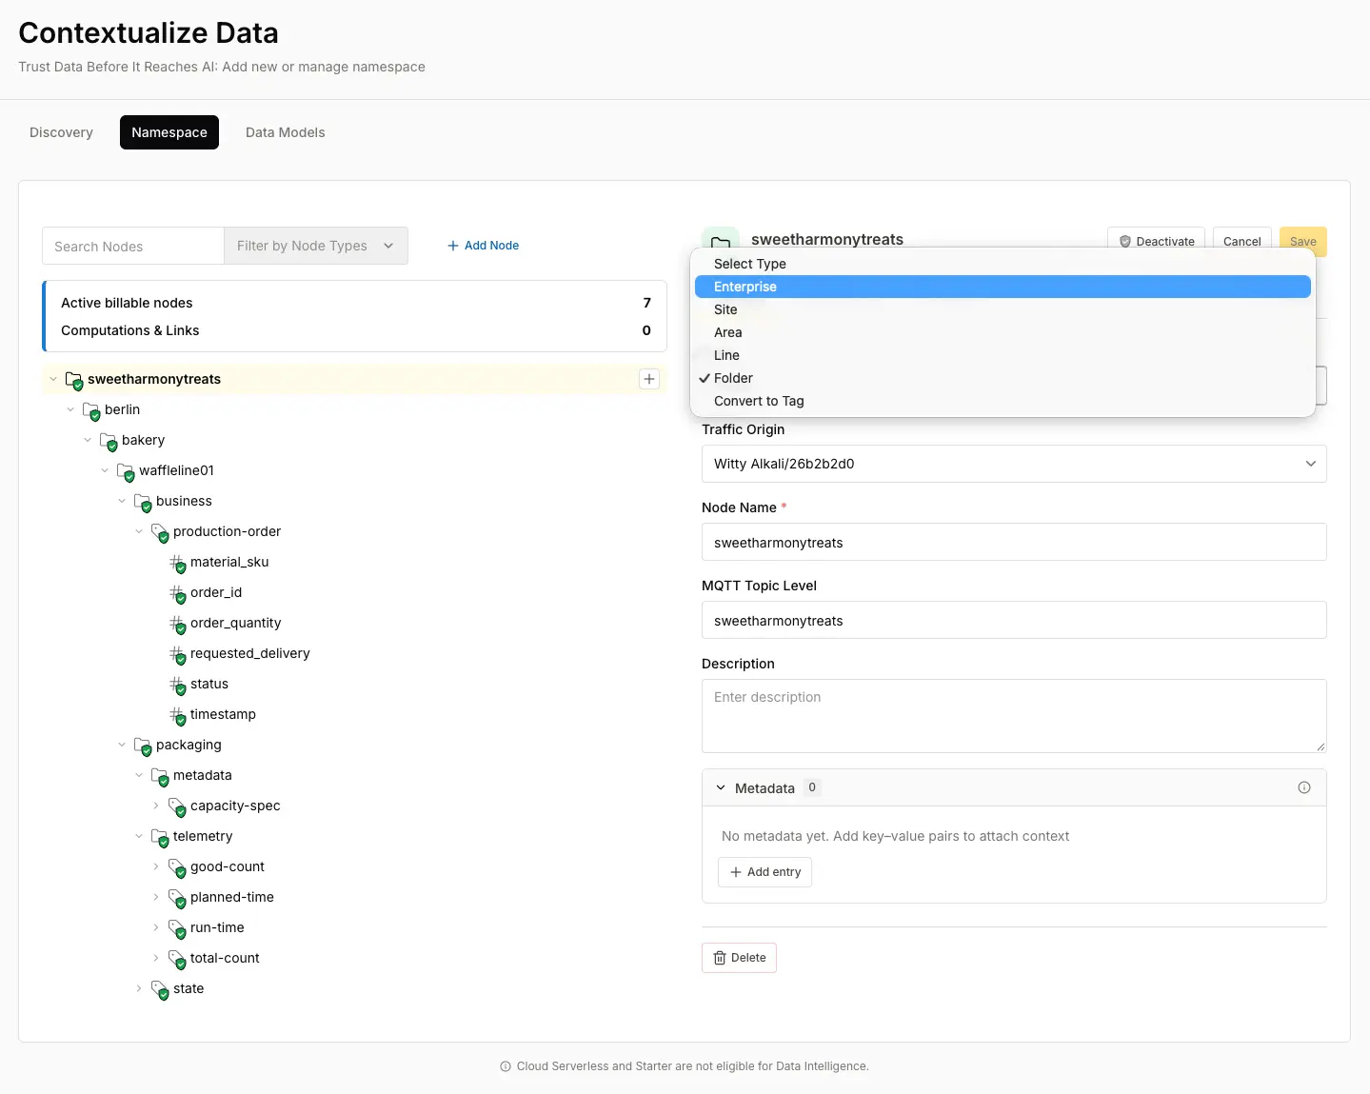Viewport: 1370px width, 1094px height.
Task: Click the hash icon beside order_id
Action: [x=176, y=593]
